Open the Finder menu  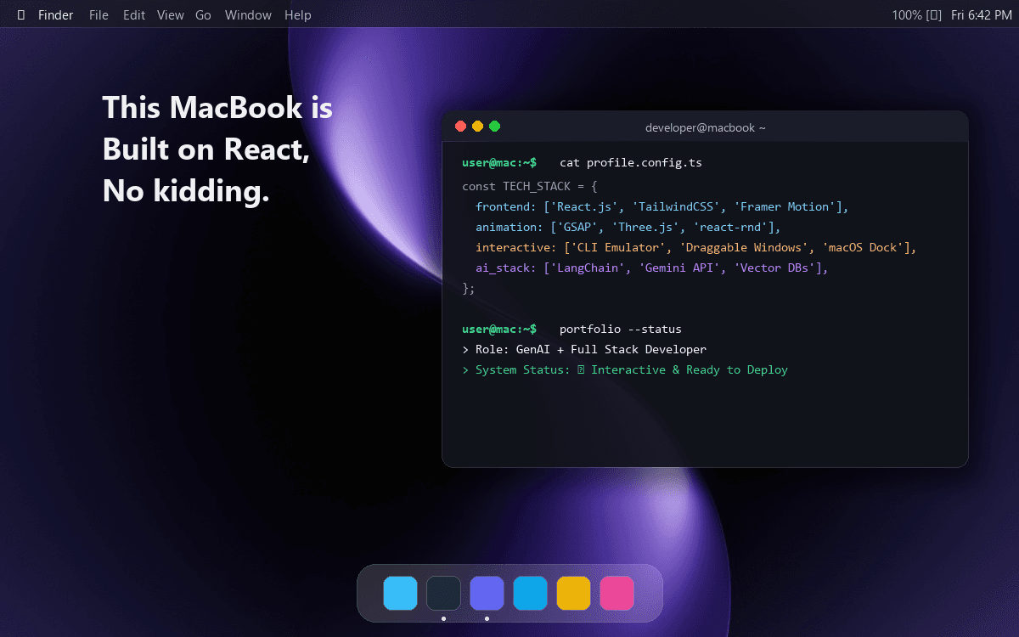click(56, 15)
